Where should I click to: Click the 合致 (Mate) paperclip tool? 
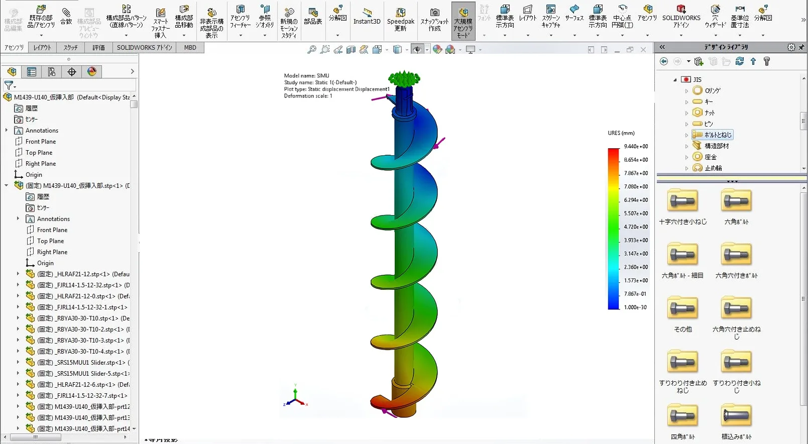(66, 16)
